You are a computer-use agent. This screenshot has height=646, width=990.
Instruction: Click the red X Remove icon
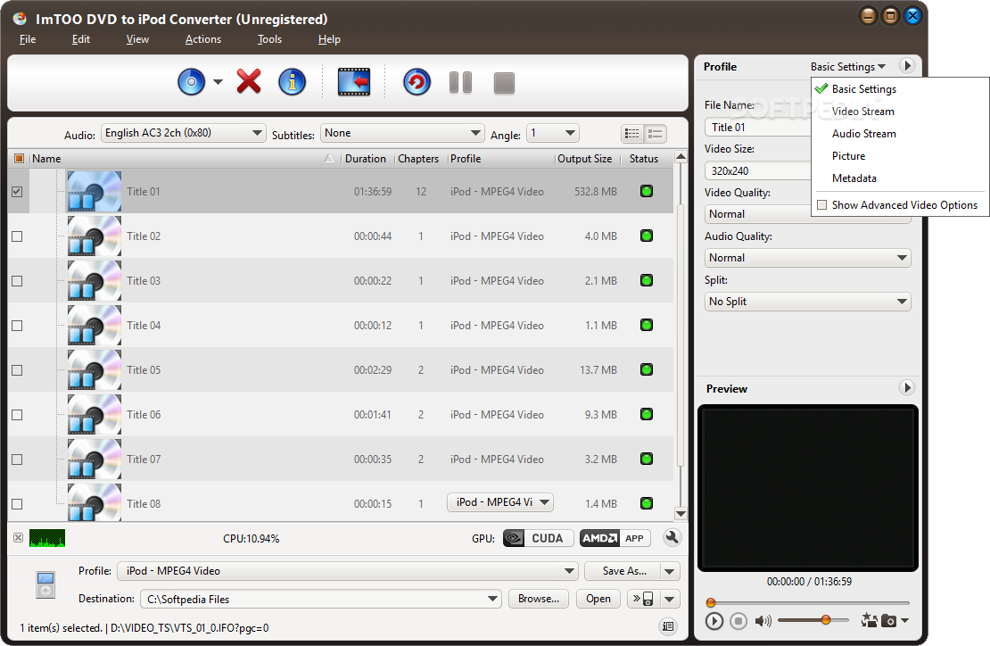(x=249, y=81)
